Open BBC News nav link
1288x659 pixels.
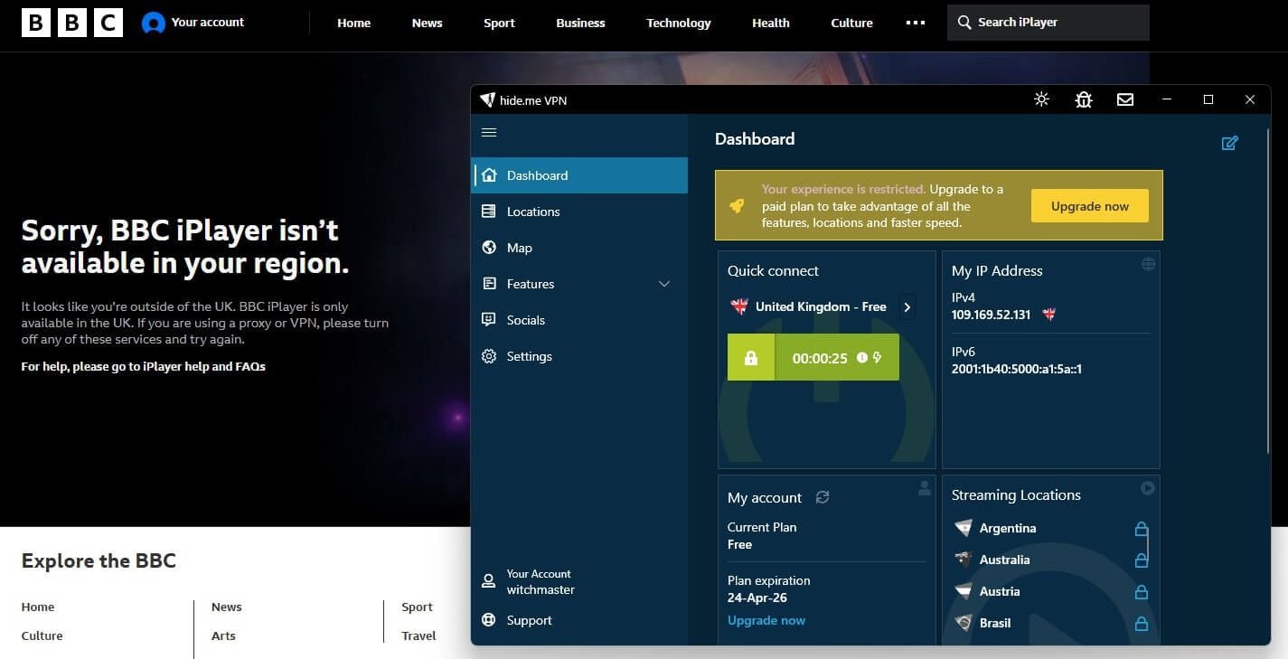(x=427, y=23)
